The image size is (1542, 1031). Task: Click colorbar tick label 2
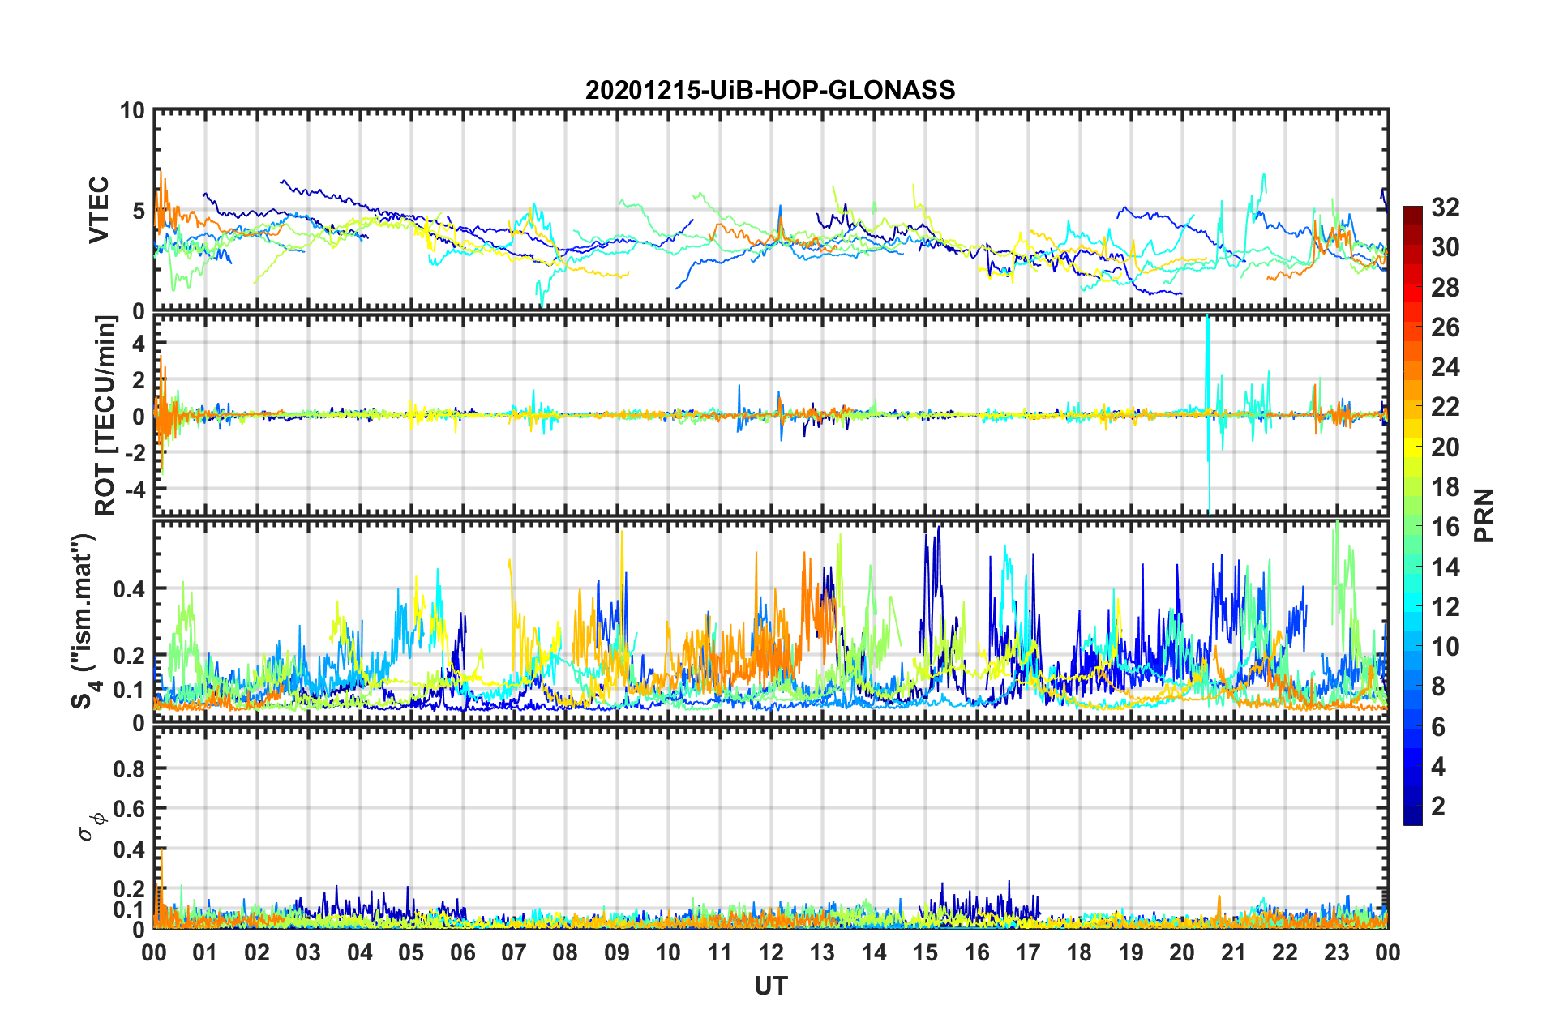(x=1438, y=806)
